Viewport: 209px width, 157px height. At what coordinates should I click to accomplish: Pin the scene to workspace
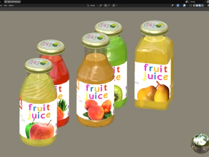tap(205, 2)
